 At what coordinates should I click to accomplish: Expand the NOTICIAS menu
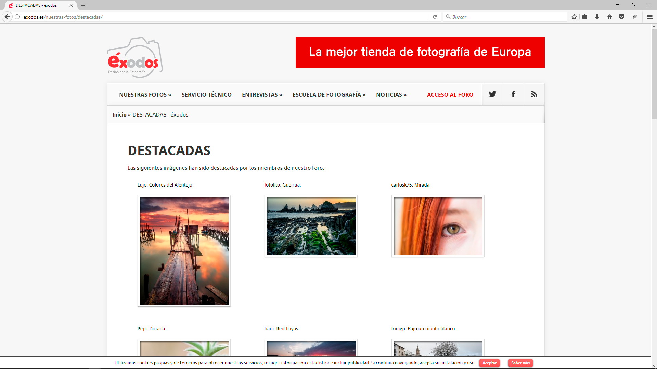click(391, 95)
